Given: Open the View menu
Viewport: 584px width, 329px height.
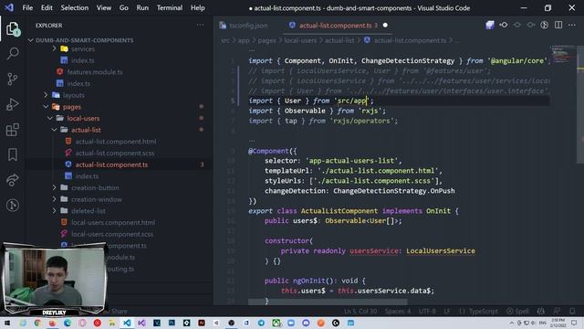Looking at the screenshot, I should [103, 7].
